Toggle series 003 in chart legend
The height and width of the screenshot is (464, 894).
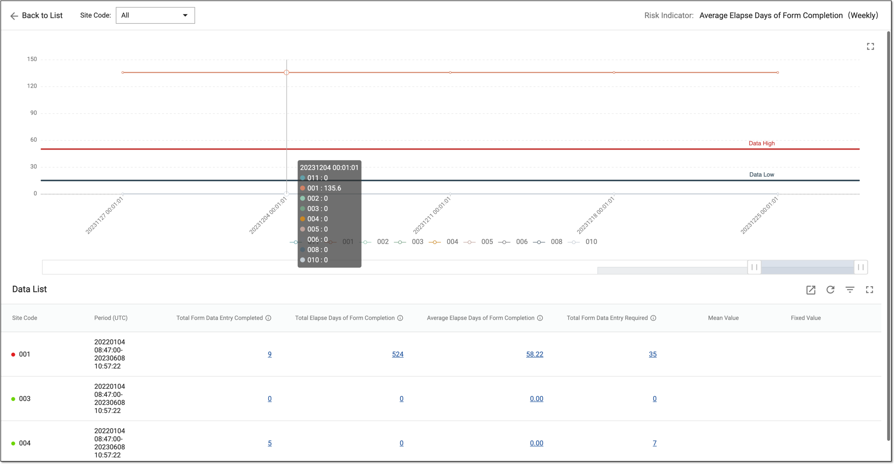tap(409, 242)
